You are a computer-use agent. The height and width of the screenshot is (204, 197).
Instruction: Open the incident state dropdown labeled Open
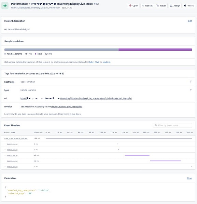133,5
